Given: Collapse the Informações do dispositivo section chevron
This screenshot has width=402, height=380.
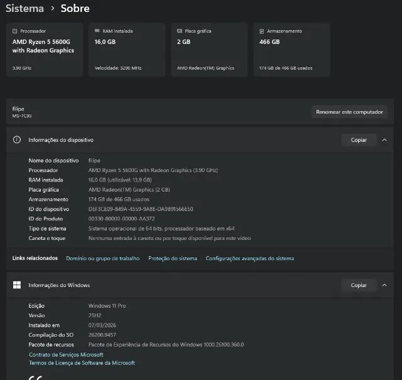Looking at the screenshot, I should point(384,139).
